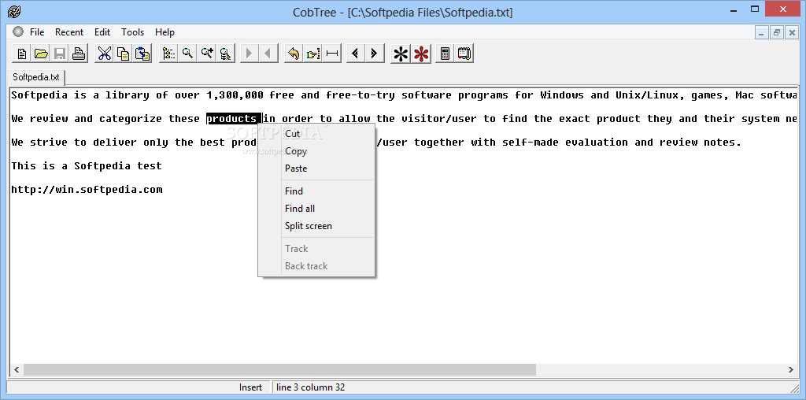Click 'evaluation' in the third text line

[x=597, y=143]
